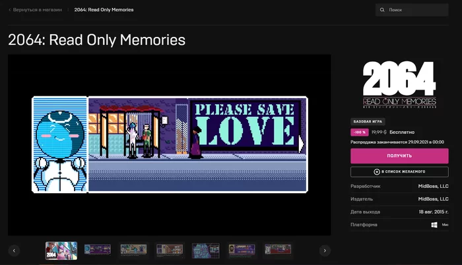Viewport: 462px width, 265px height.
Task: Click the Windows platform icon
Action: click(434, 225)
